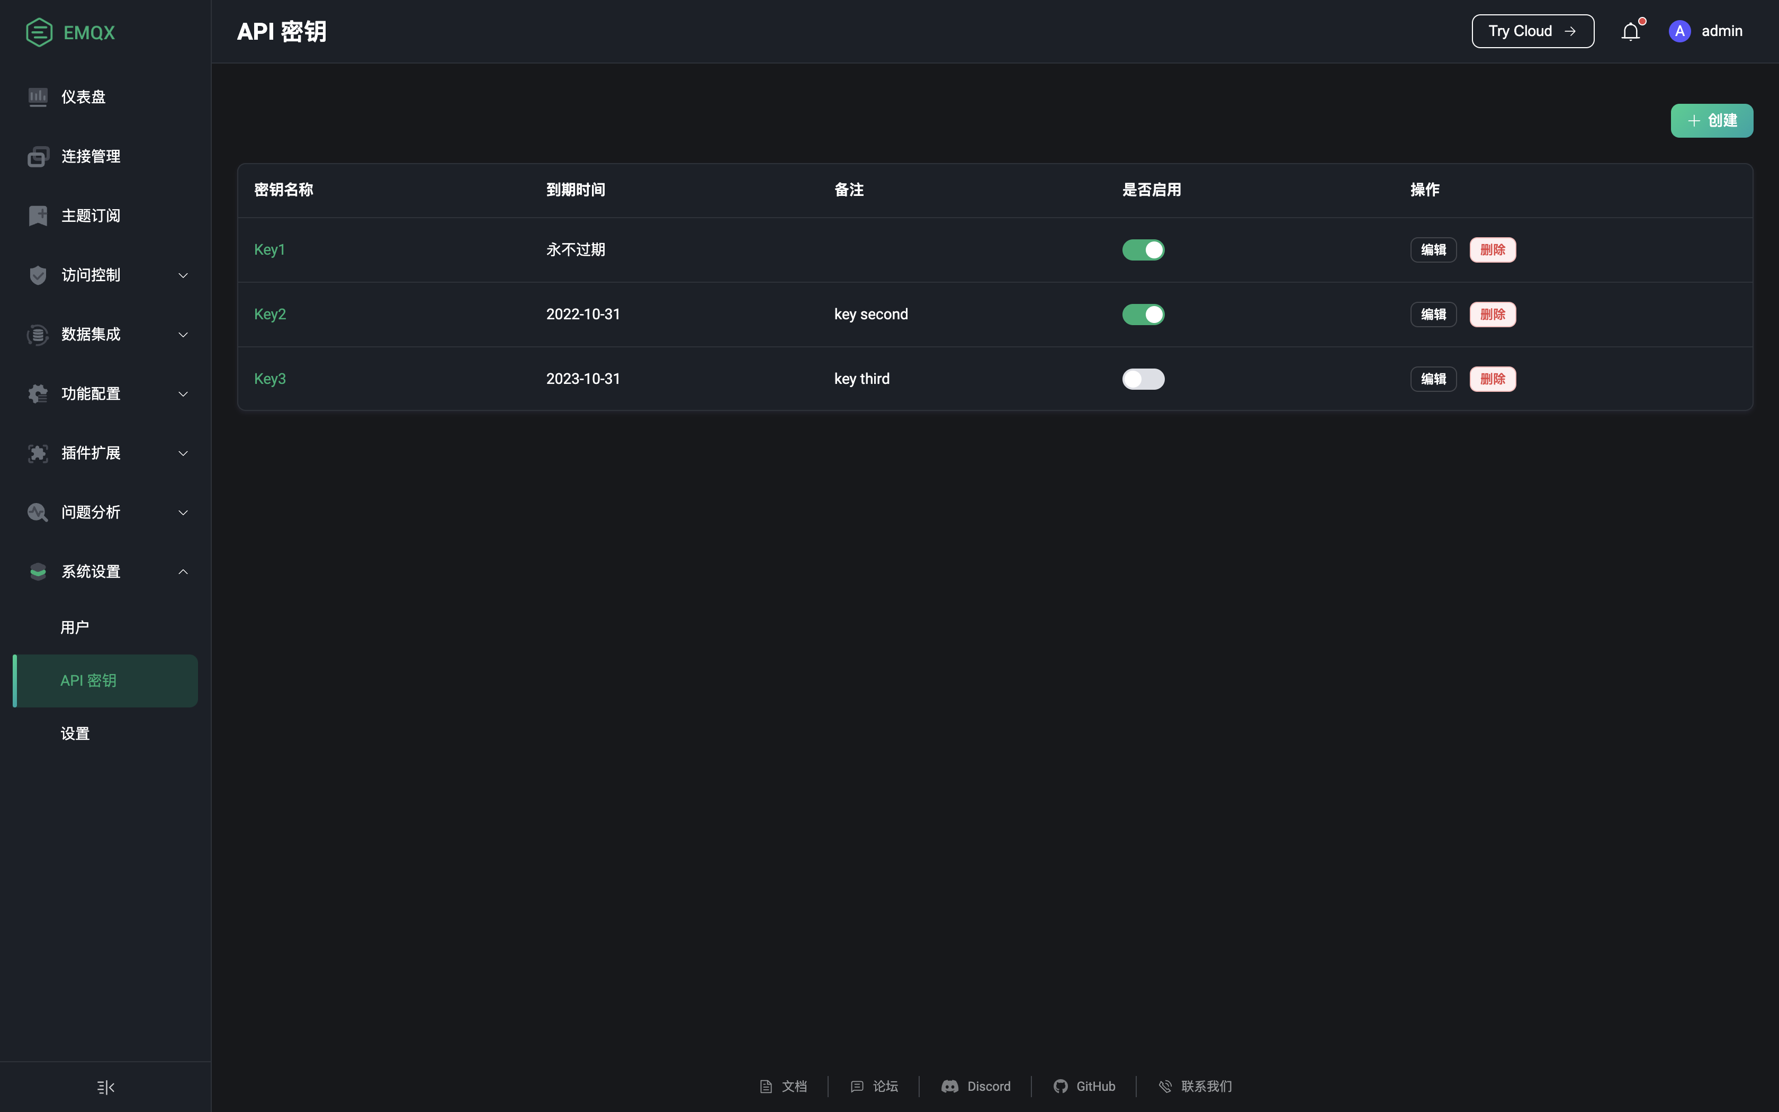Select the 用户 menu item
The image size is (1779, 1112).
click(75, 627)
